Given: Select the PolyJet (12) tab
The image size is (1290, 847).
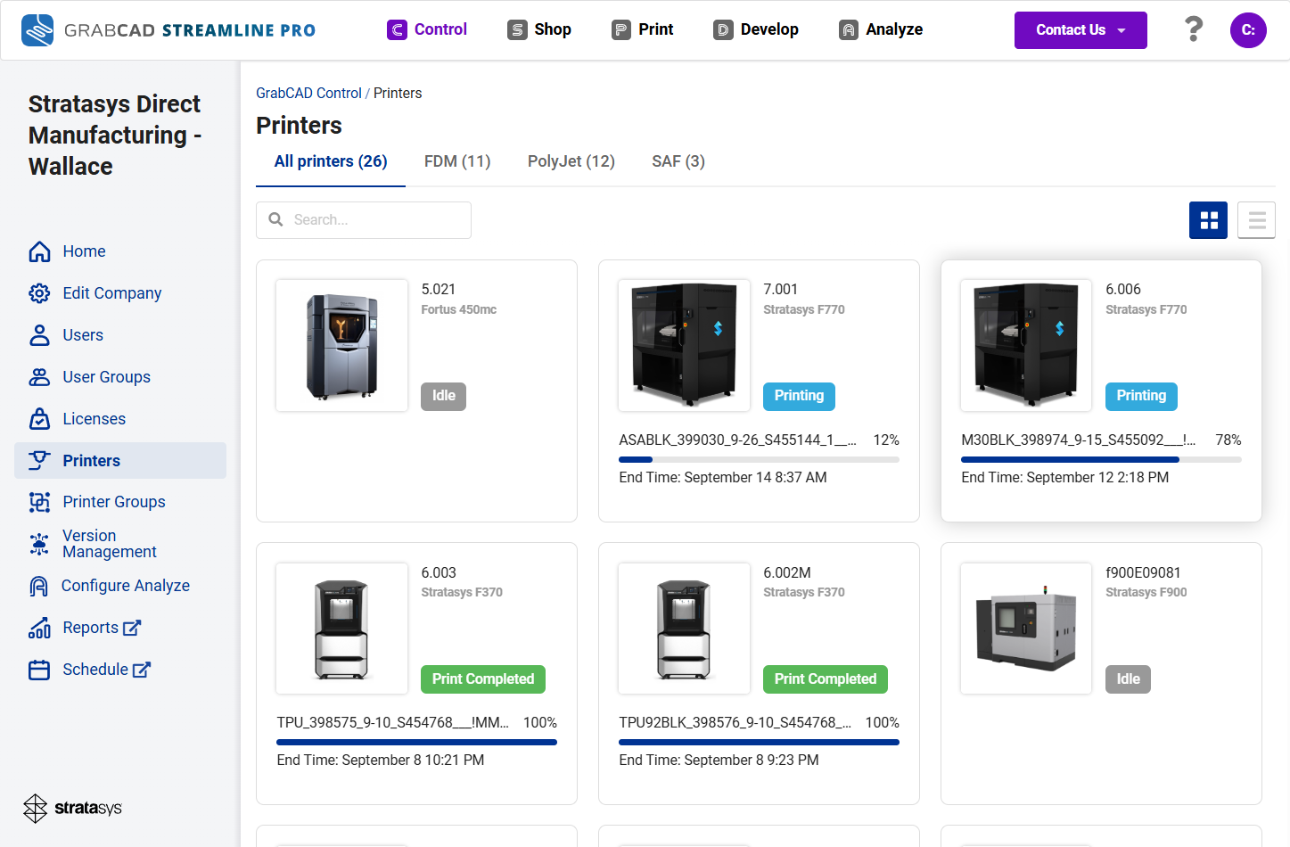Looking at the screenshot, I should tap(571, 161).
